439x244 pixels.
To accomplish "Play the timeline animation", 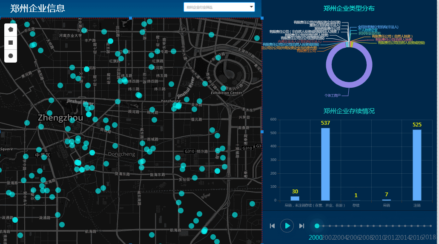I will tap(287, 225).
